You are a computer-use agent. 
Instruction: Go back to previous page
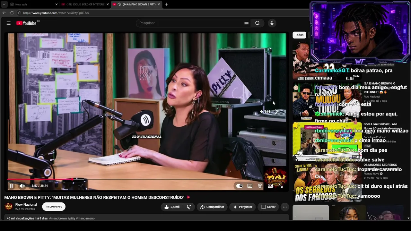[x=4, y=13]
